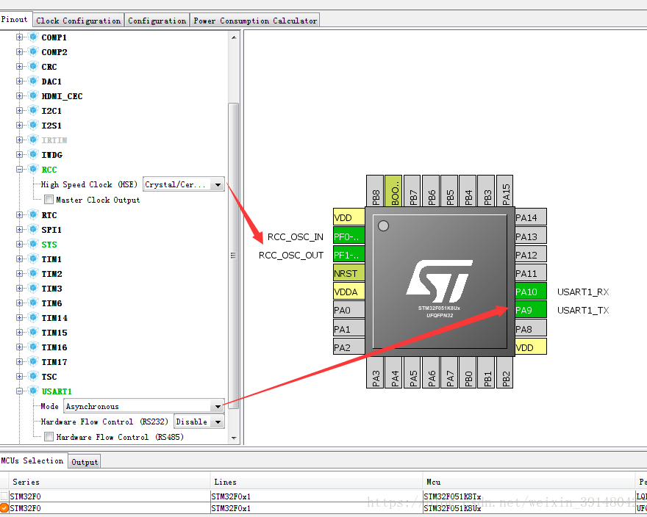The height and width of the screenshot is (517, 647).
Task: Open USART1 Mode dropdown
Action: [144, 406]
